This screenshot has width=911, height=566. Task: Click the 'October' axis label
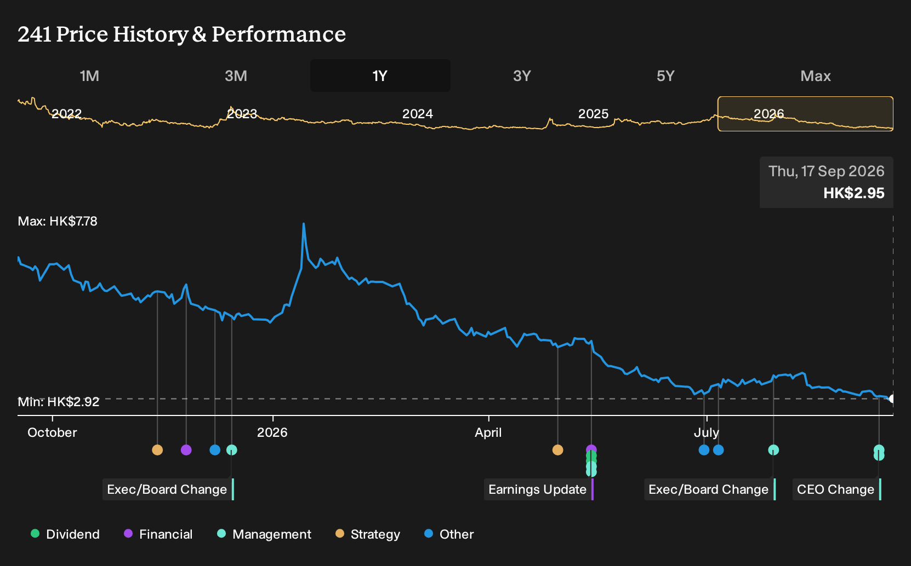(x=52, y=432)
